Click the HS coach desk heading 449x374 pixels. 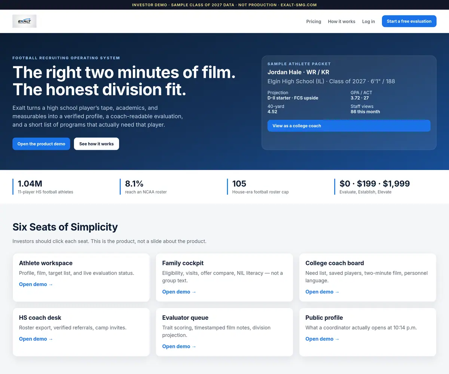point(40,318)
